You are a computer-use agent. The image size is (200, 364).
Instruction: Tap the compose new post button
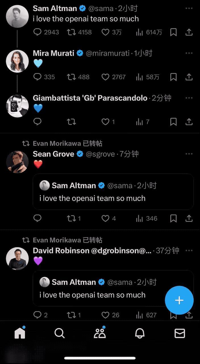click(179, 300)
